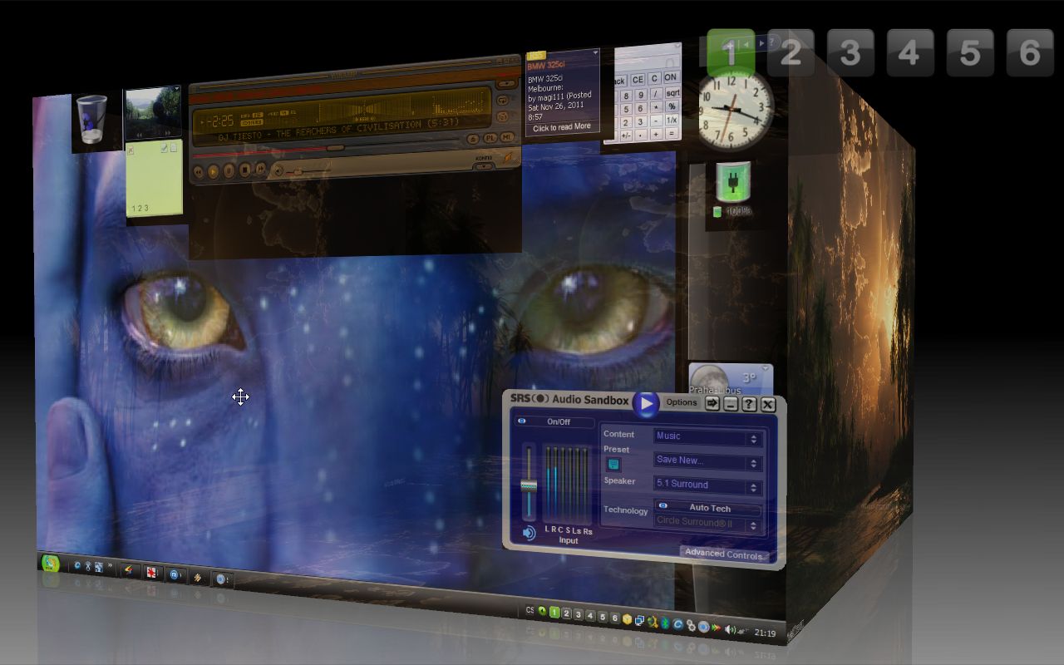Switch to desktop 6 in the cube switcher
The image size is (1064, 665).
click(1030, 53)
